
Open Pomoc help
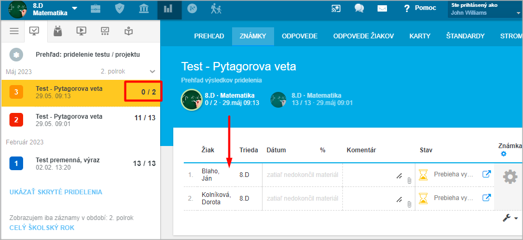420,8
